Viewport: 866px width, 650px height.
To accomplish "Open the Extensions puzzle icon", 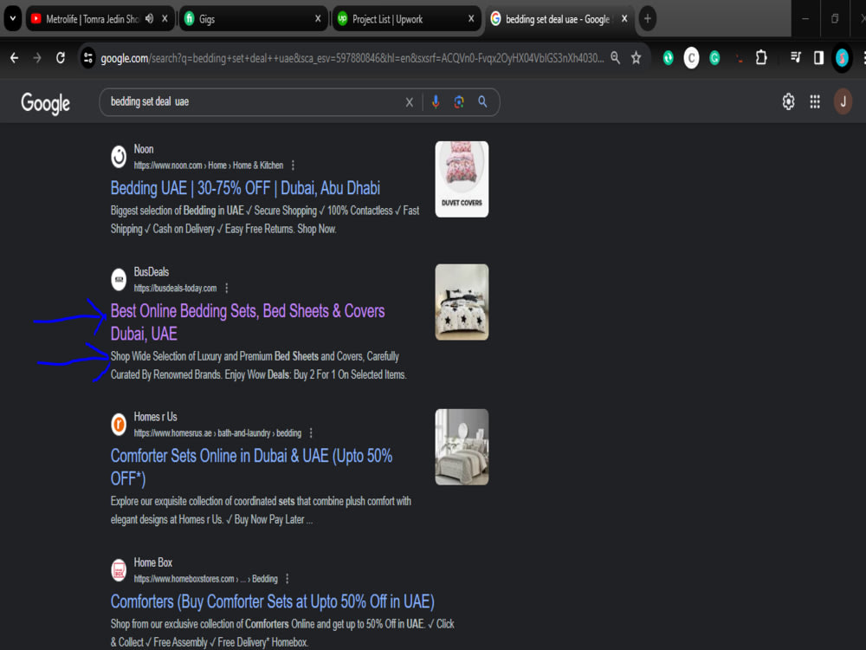I will point(761,57).
